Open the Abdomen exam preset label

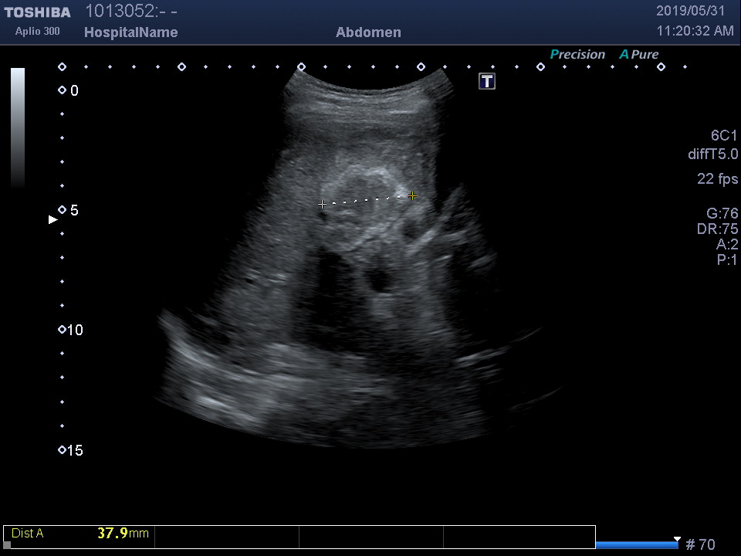368,32
